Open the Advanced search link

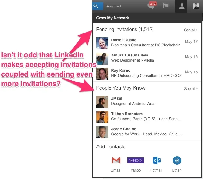tap(113, 6)
